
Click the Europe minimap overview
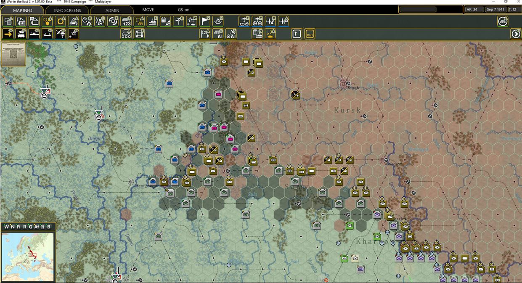[28, 257]
